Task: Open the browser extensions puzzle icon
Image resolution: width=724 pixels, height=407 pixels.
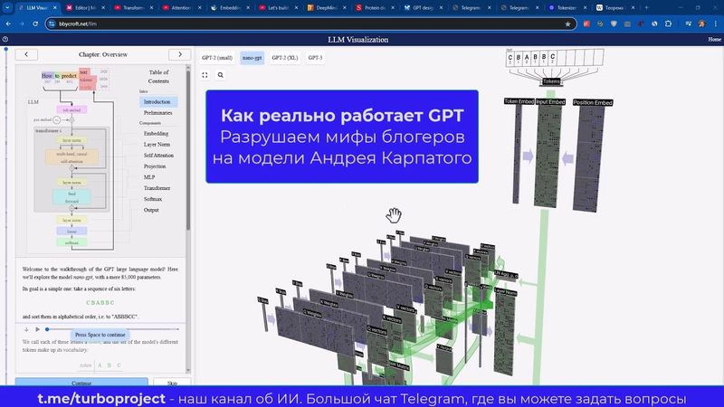Action: point(668,24)
